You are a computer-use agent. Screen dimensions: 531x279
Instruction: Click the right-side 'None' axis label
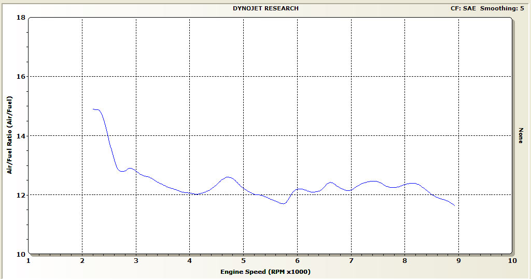(x=521, y=135)
